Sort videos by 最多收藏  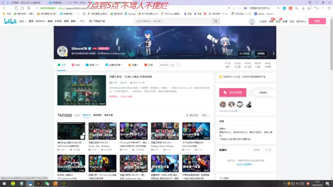109,115
